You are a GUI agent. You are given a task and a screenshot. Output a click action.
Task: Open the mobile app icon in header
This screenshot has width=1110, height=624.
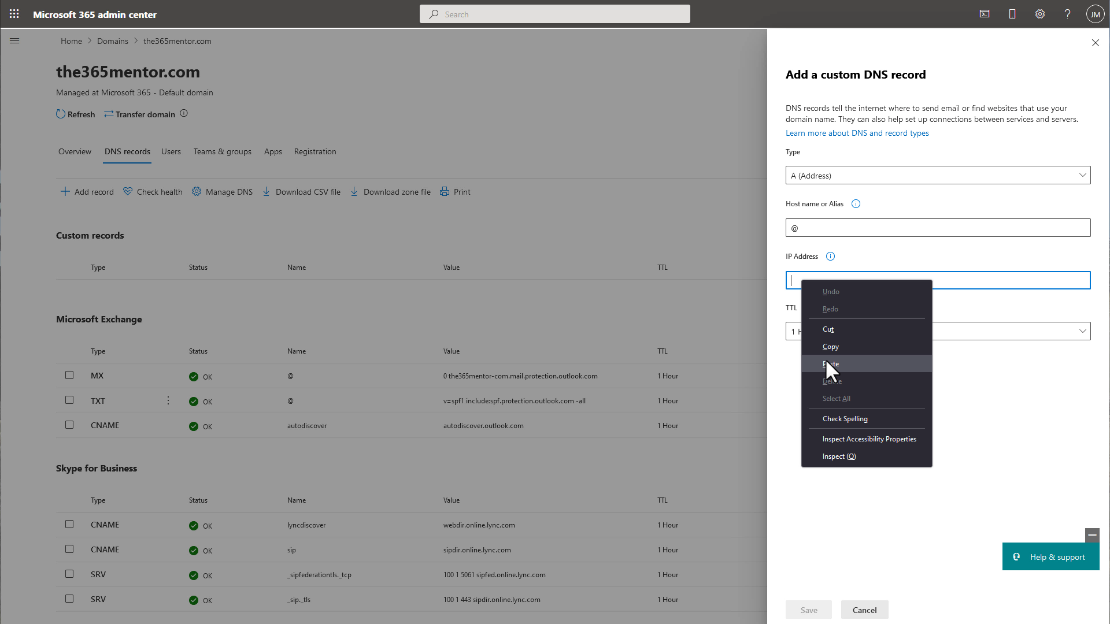(1012, 14)
